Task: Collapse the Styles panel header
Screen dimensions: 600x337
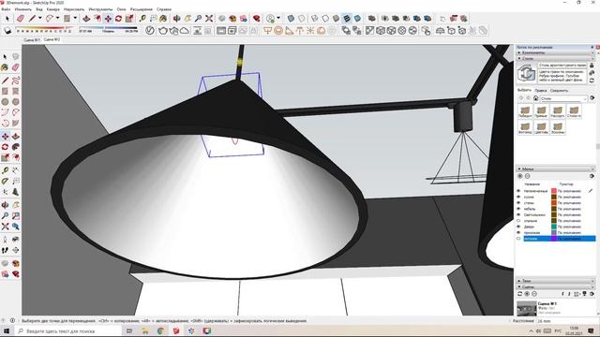Action: (x=555, y=58)
